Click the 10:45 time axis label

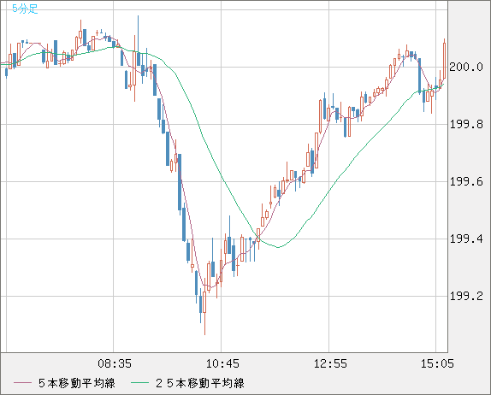coord(222,363)
